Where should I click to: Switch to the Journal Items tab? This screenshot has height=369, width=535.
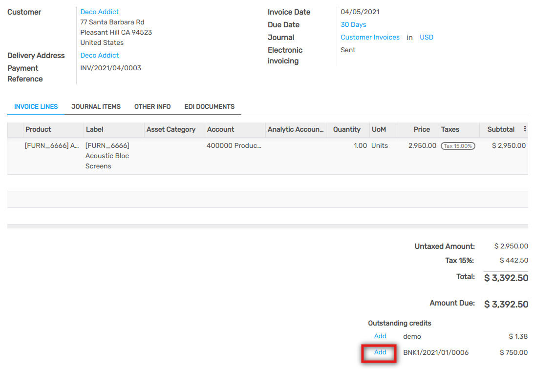coord(96,106)
